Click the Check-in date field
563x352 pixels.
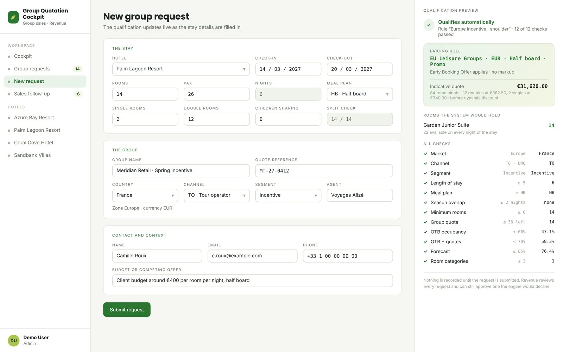pyautogui.click(x=288, y=69)
